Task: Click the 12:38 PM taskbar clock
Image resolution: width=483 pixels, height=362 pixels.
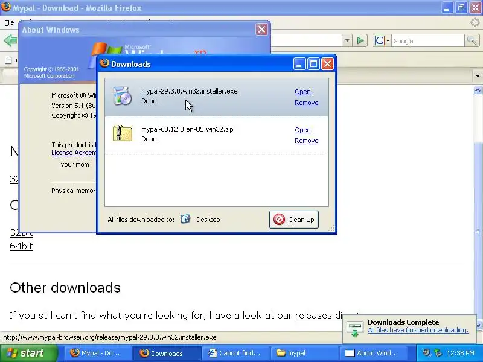Action: coord(461,353)
